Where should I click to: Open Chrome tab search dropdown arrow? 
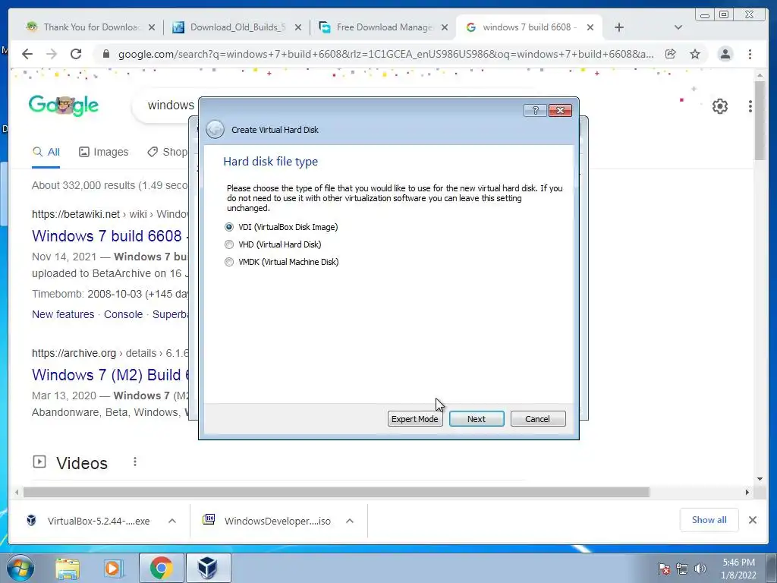[678, 27]
